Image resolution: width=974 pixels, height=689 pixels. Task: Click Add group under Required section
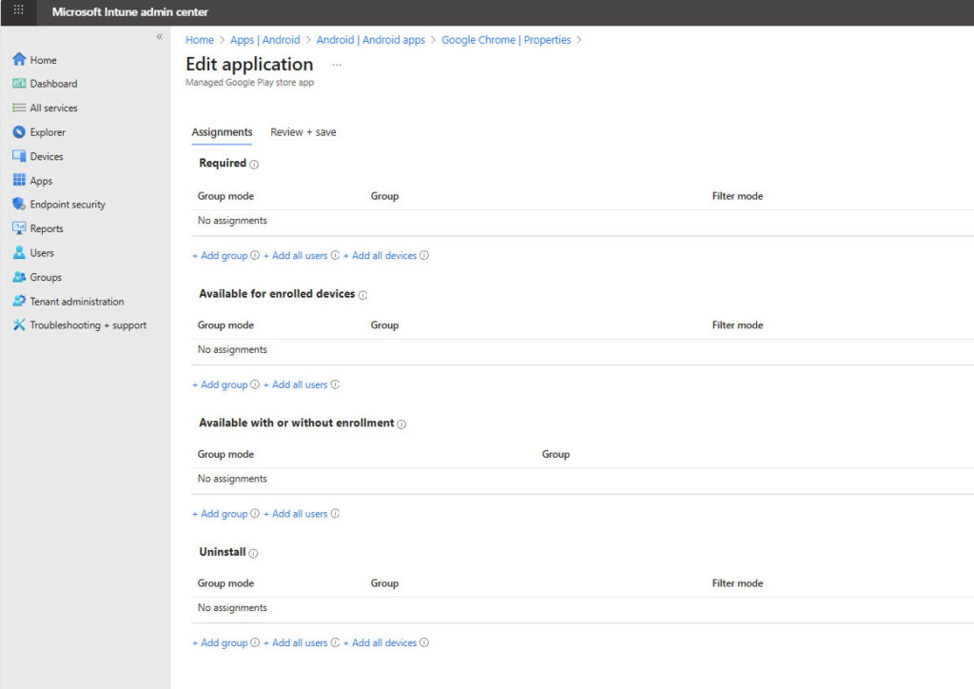220,256
